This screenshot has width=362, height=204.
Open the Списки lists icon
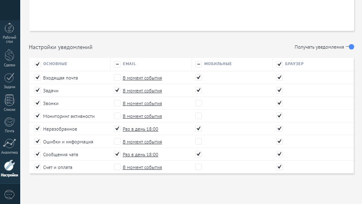(x=9, y=100)
